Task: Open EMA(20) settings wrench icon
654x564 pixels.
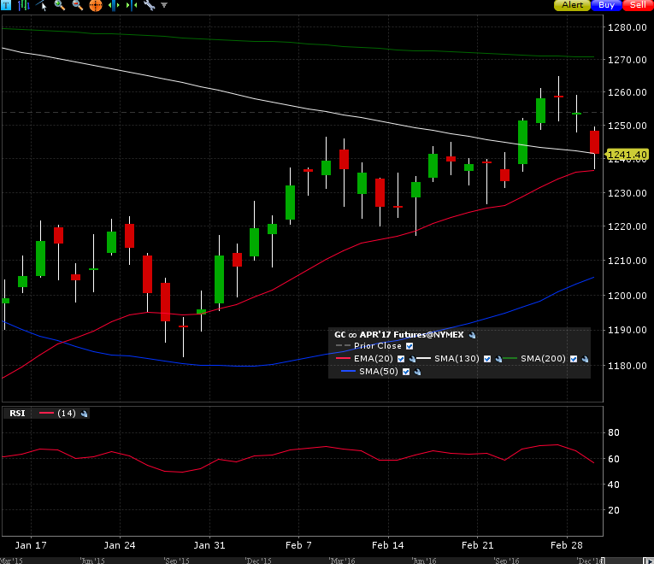Action: tap(412, 360)
